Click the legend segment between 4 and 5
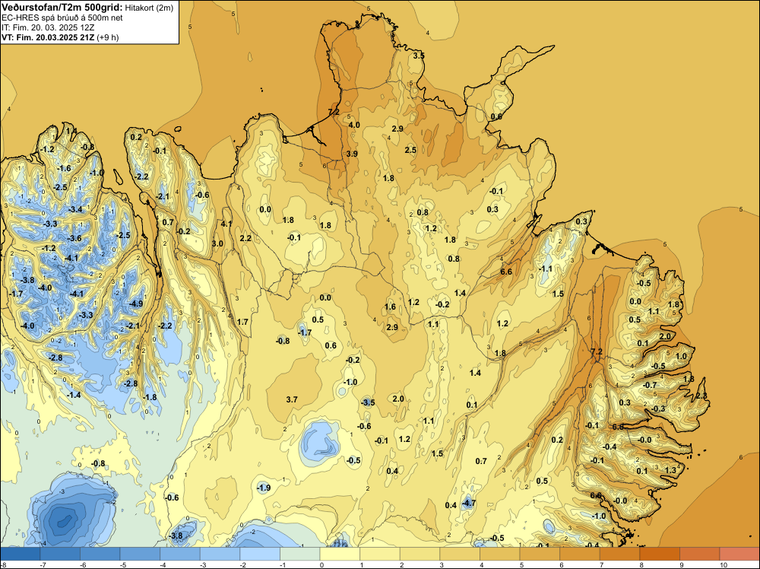 (500, 554)
